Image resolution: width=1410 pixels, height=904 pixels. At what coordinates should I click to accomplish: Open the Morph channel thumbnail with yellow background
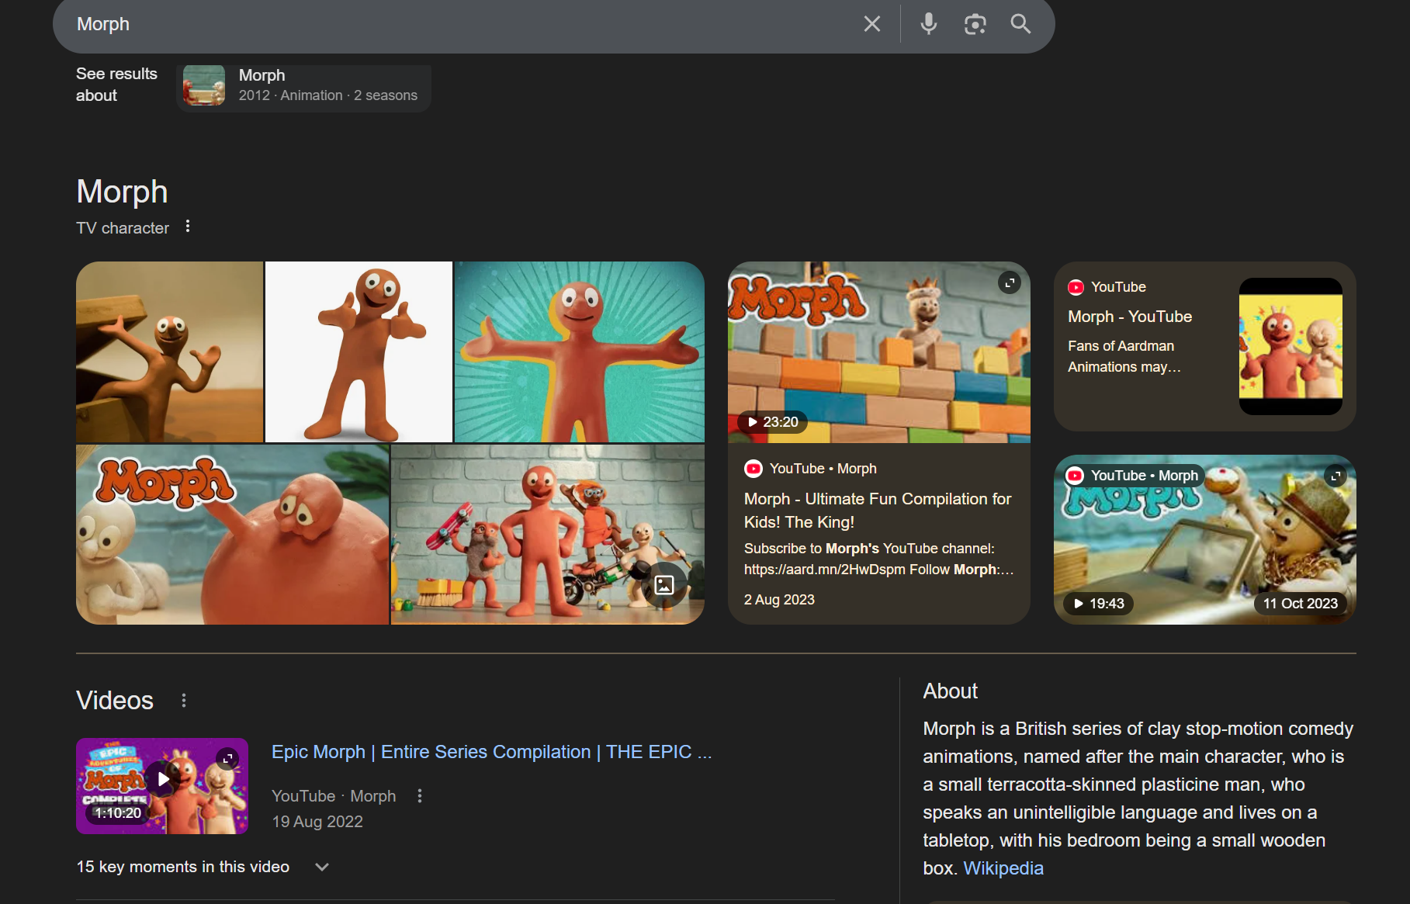tap(1290, 346)
